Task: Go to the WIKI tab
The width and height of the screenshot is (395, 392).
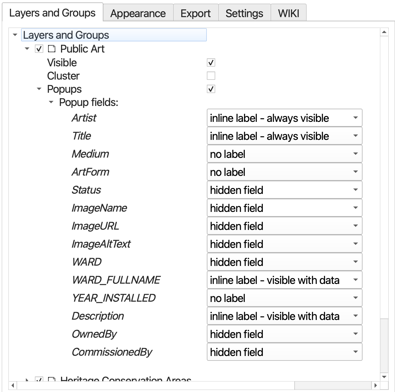Action: tap(289, 14)
